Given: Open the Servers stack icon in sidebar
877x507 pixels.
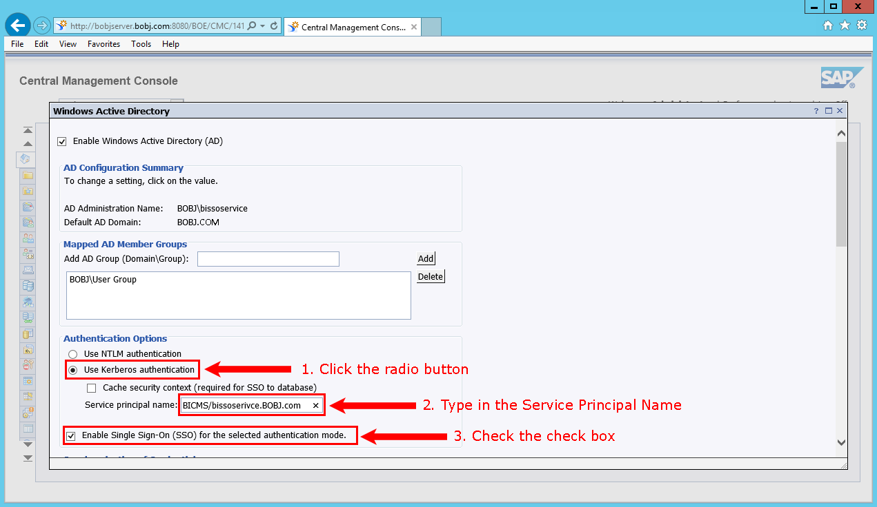Looking at the screenshot, I should [x=28, y=286].
